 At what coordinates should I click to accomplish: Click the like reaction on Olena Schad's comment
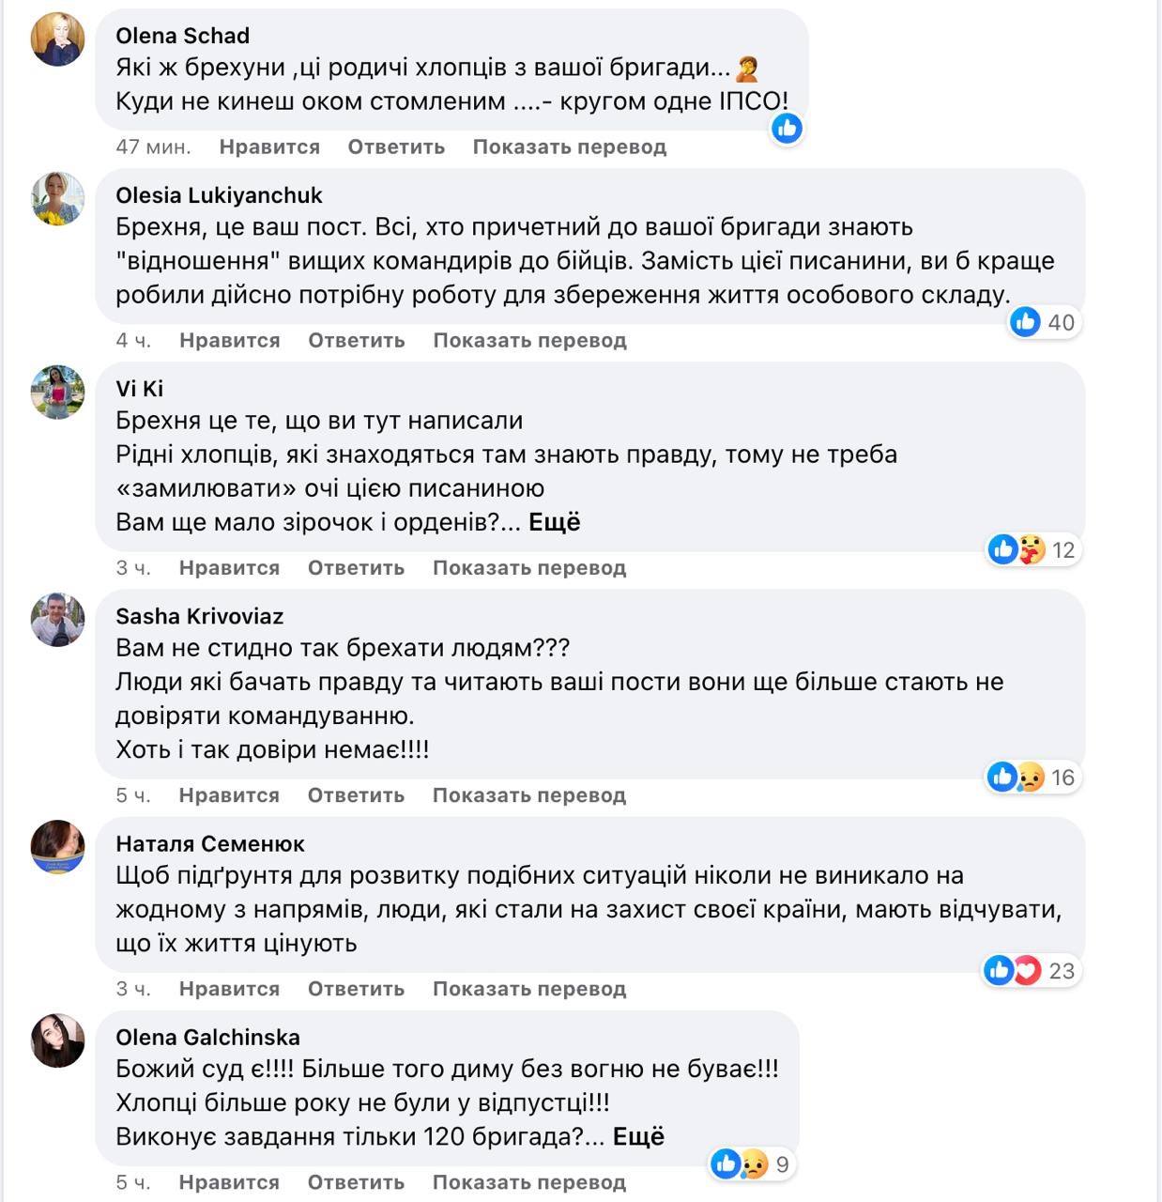787,128
